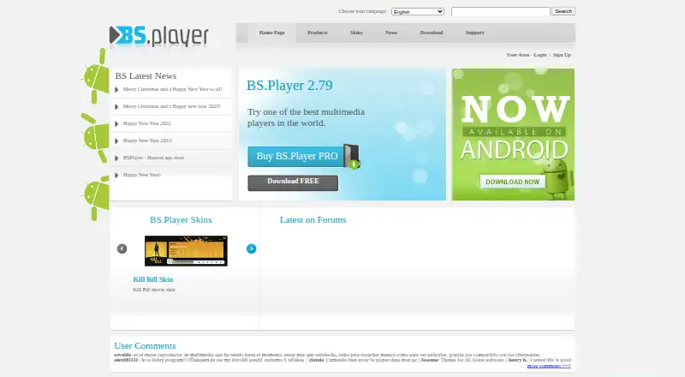Open the Products menu item

tap(317, 33)
